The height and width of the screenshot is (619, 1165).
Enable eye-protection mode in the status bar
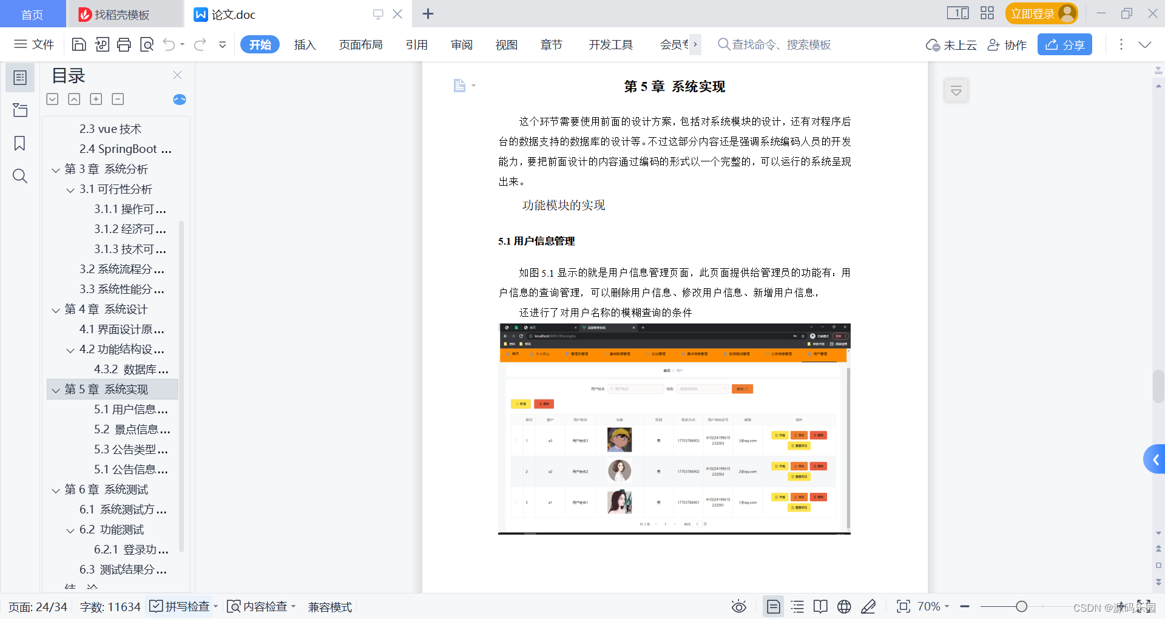click(738, 606)
